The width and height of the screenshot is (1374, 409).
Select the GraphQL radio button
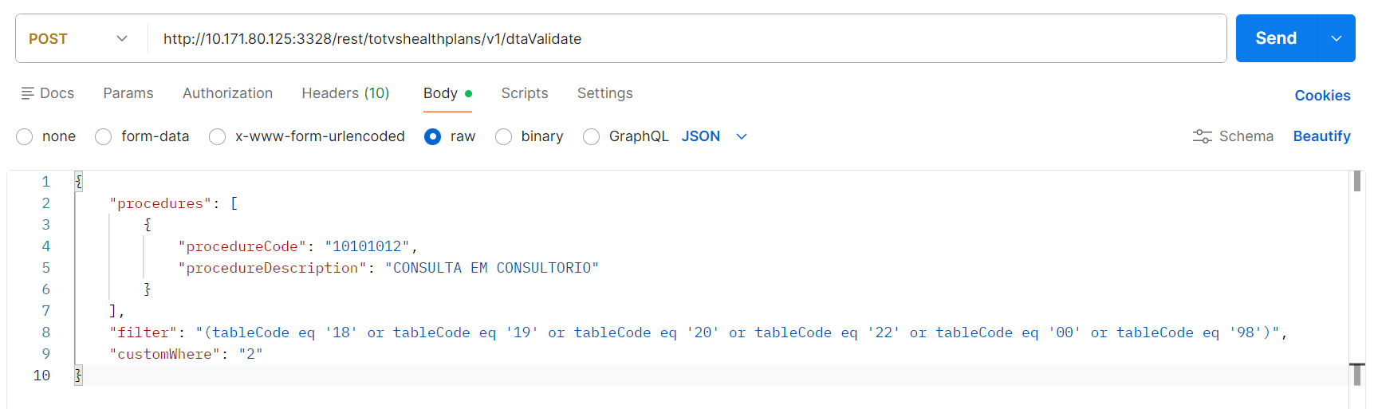591,137
